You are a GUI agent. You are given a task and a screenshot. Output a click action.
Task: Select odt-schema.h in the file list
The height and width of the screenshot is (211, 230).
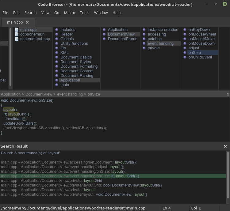[x=32, y=34]
